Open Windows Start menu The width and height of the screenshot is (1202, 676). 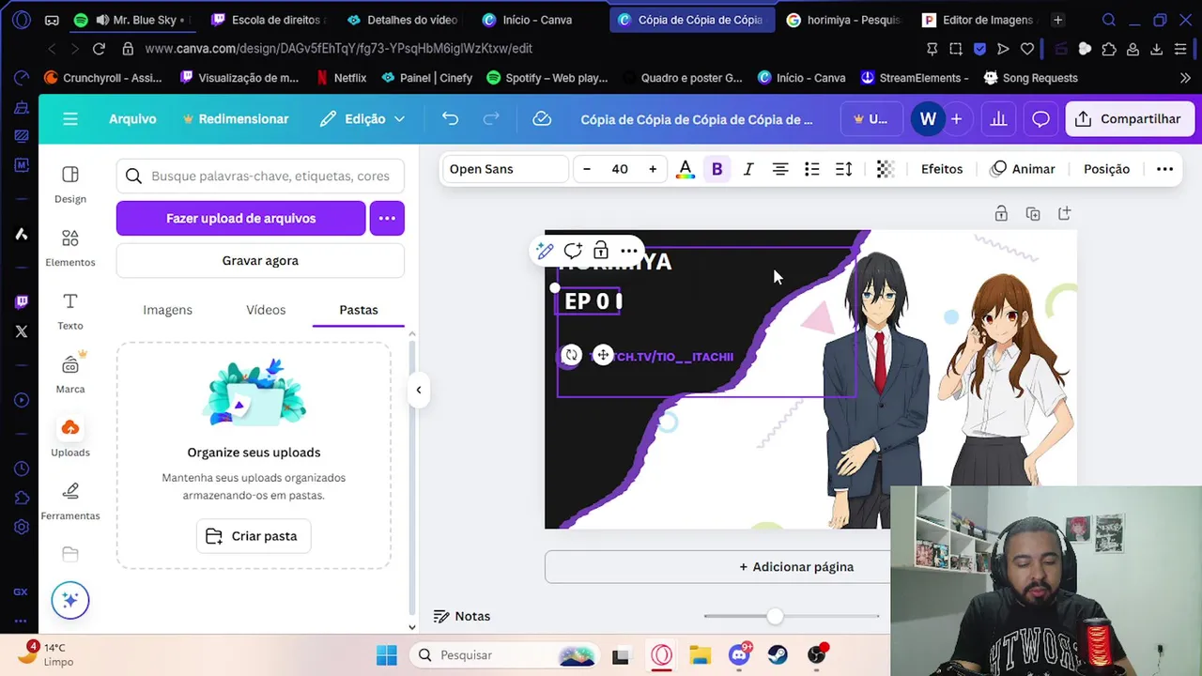point(387,655)
